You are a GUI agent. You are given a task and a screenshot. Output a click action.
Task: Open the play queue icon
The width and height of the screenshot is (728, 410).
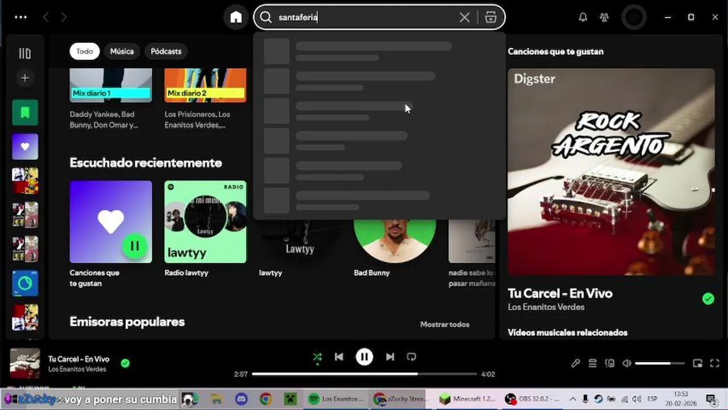592,363
